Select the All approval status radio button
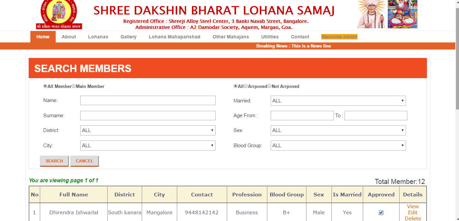Viewport: 459px width, 221px height. click(x=236, y=86)
